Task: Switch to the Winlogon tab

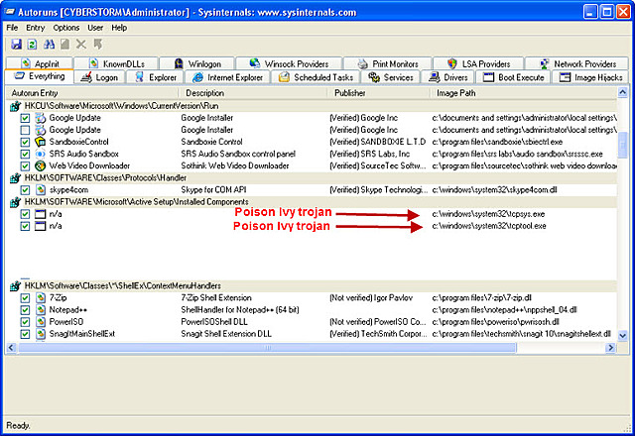Action: [196, 63]
